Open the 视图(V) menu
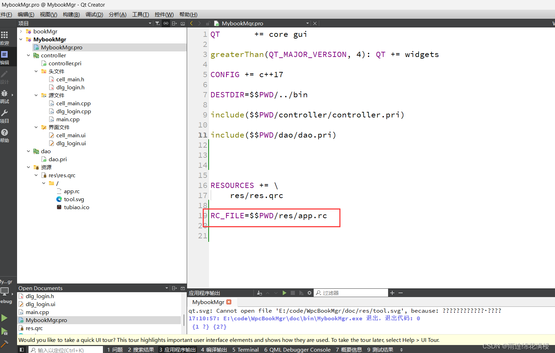 coord(49,14)
